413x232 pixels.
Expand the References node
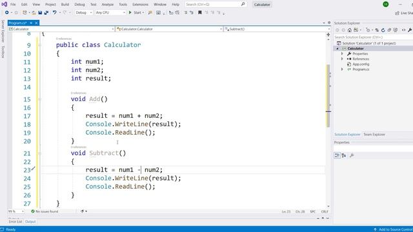point(342,59)
